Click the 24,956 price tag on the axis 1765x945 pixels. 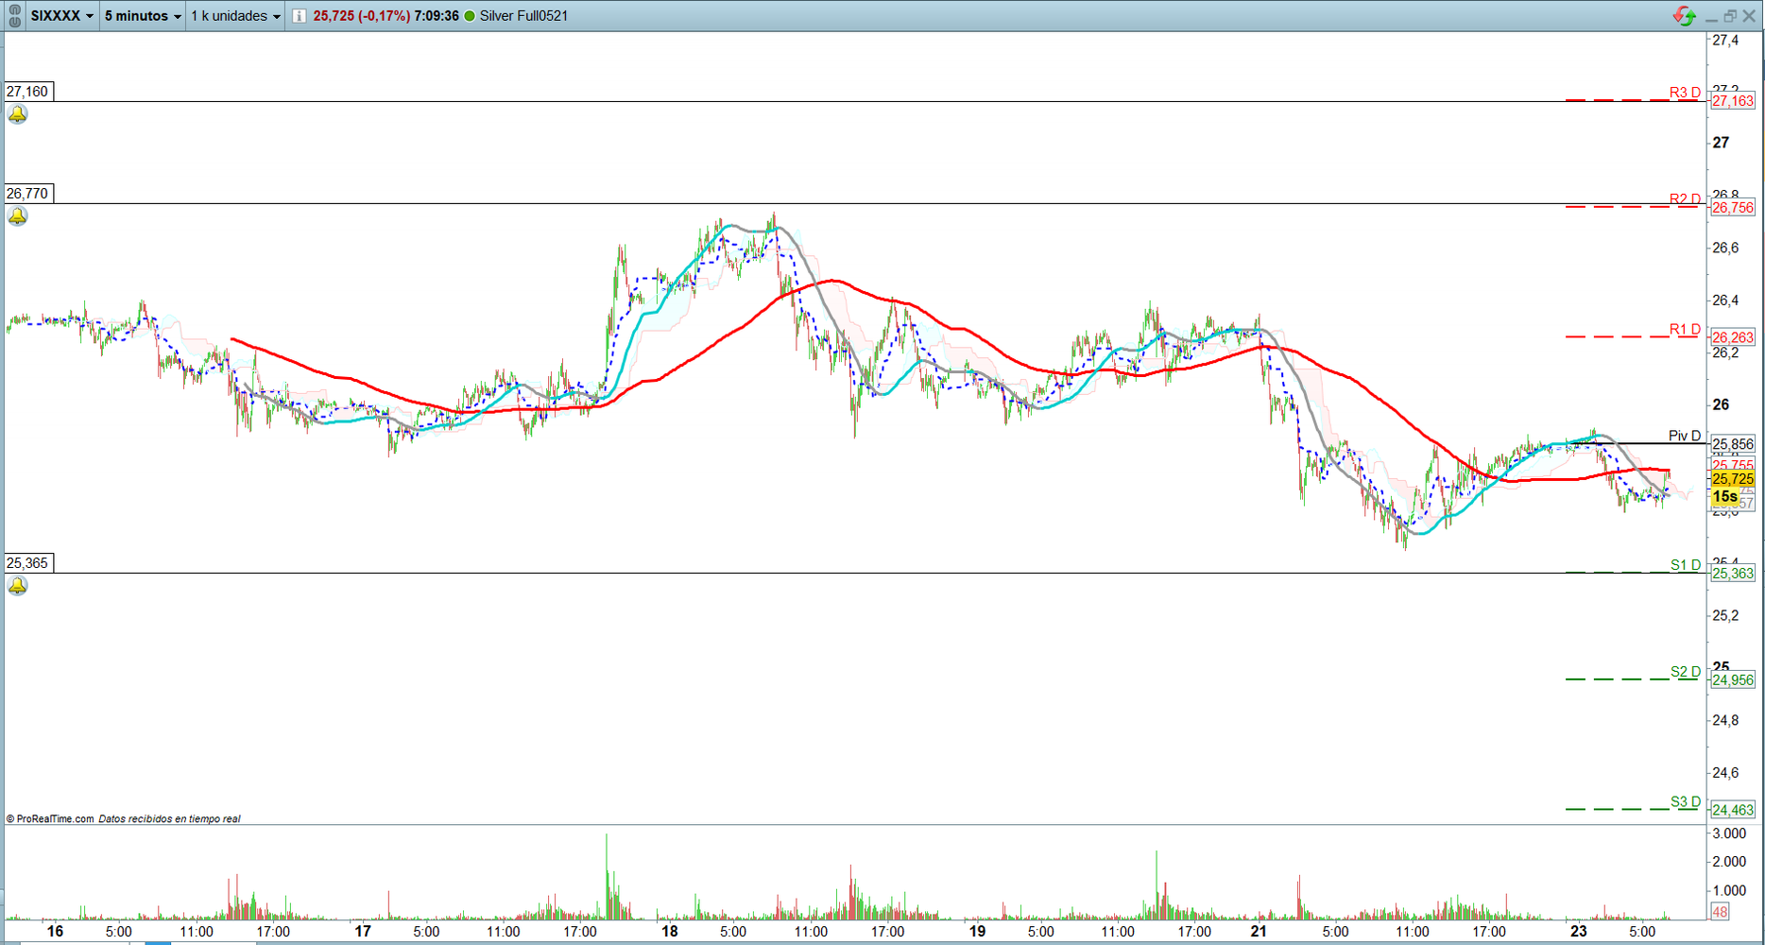click(1733, 680)
